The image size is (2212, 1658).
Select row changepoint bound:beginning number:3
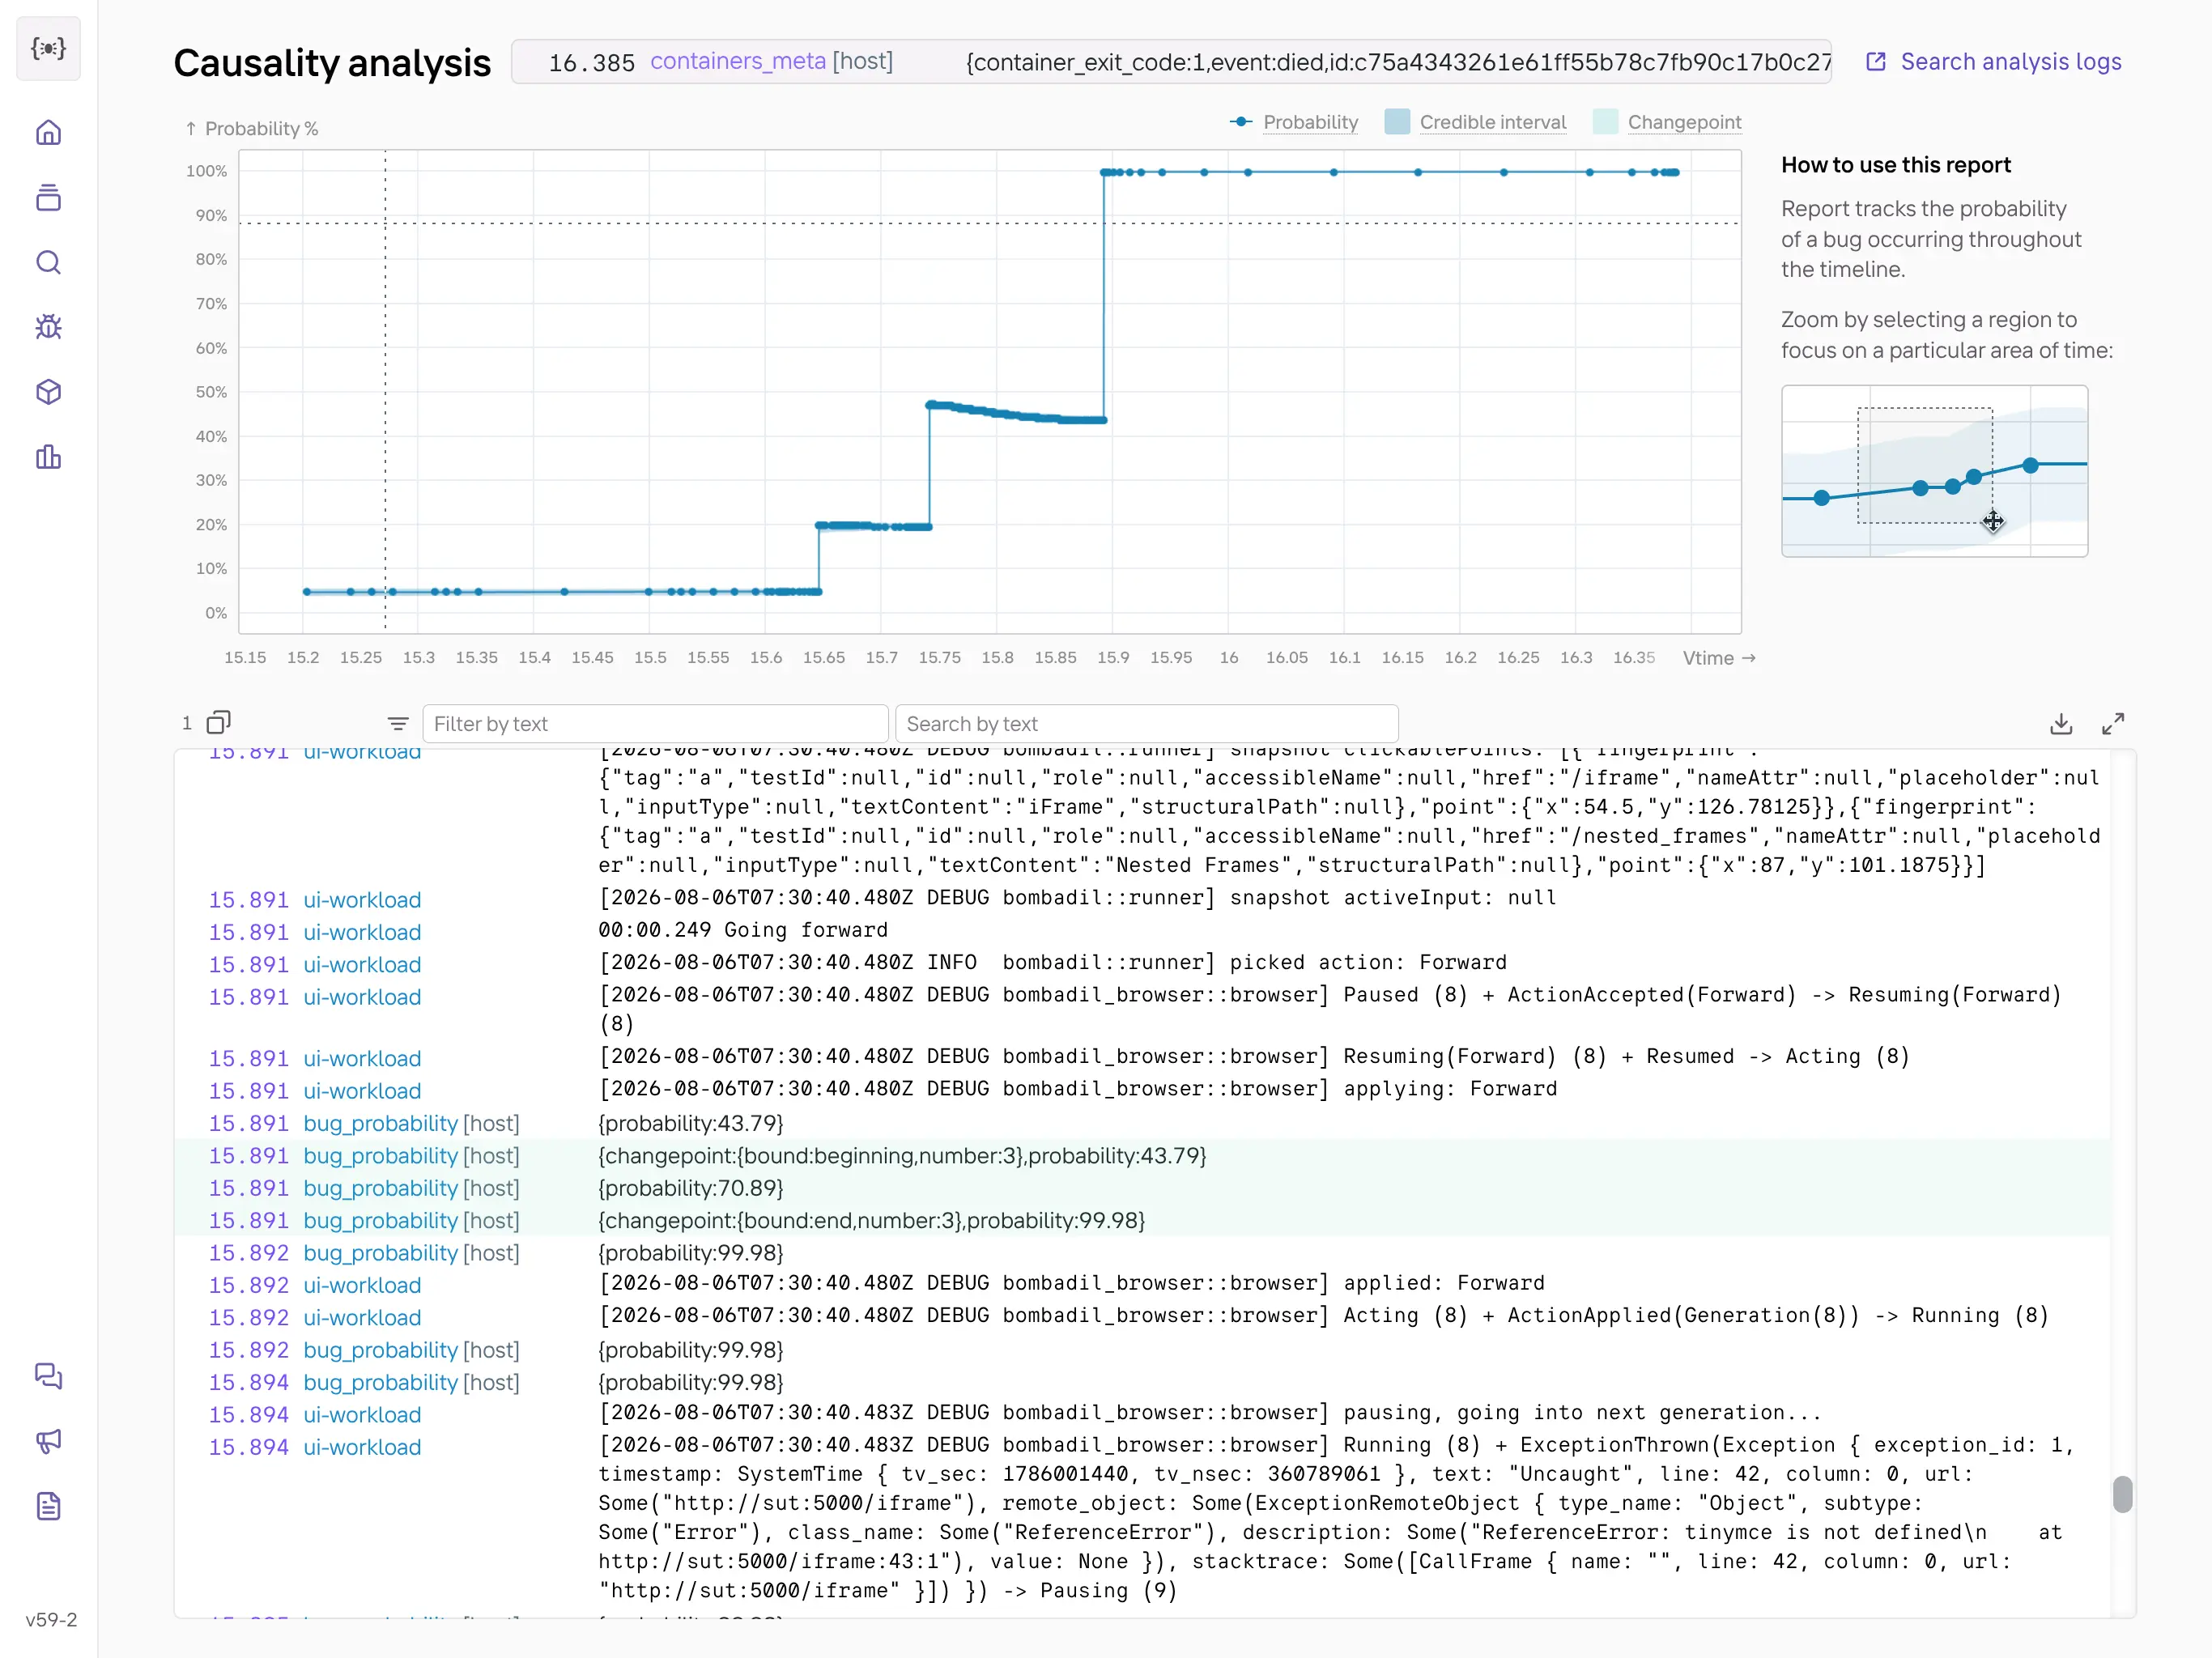pyautogui.click(x=1142, y=1155)
